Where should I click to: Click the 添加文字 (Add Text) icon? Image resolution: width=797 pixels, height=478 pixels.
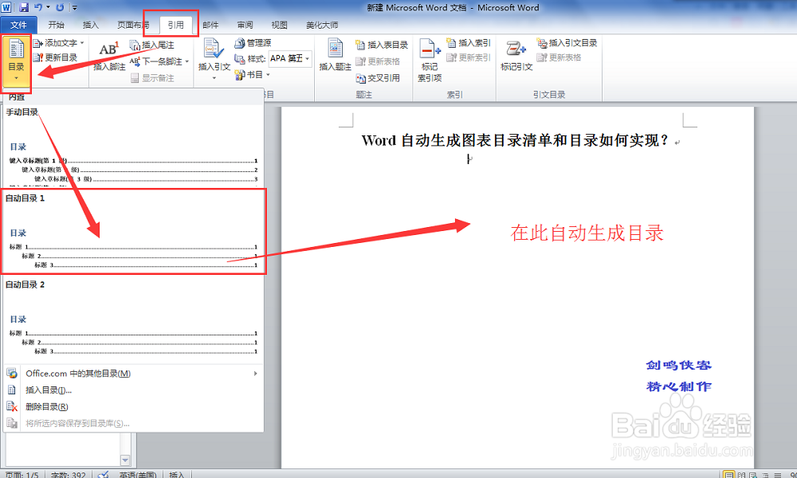tap(38, 43)
